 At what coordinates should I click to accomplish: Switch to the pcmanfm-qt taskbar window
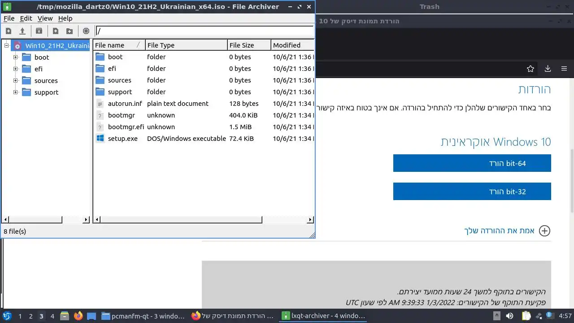click(x=143, y=316)
